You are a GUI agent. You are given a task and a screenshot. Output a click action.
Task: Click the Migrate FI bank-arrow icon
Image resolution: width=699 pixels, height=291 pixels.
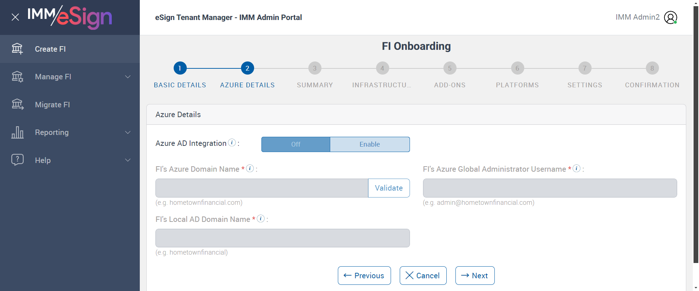pyautogui.click(x=17, y=104)
